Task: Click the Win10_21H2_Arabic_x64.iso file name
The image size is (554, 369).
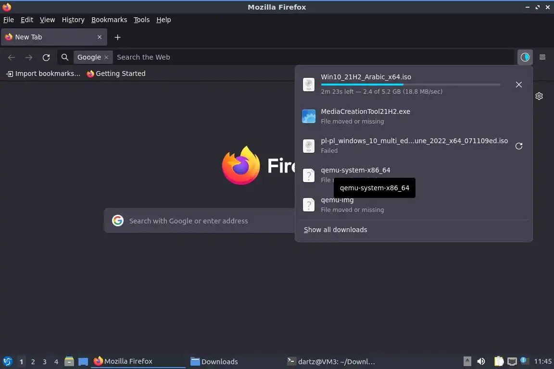Action: click(x=365, y=77)
